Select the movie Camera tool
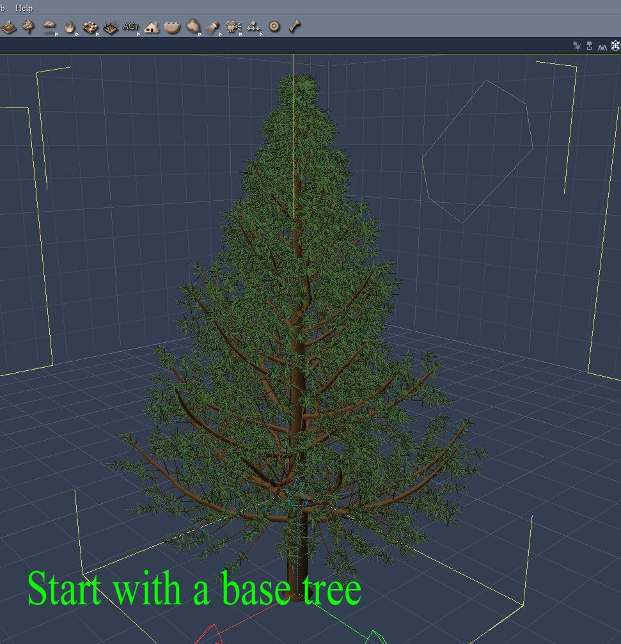621x644 pixels. point(233,27)
